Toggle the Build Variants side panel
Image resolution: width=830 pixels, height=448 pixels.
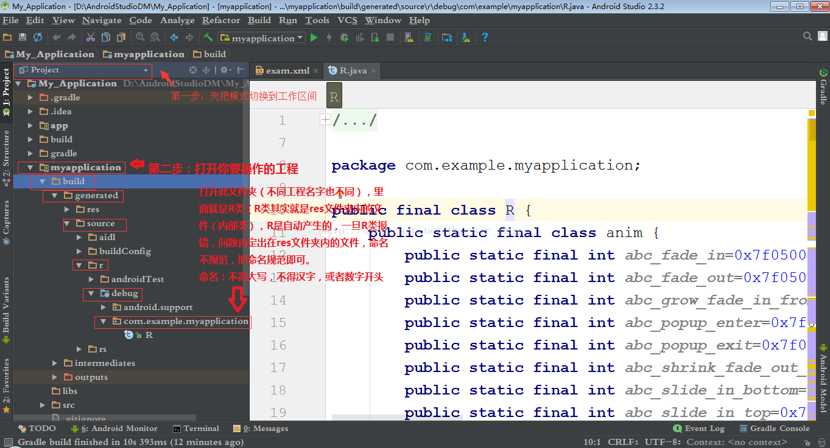pyautogui.click(x=6, y=309)
